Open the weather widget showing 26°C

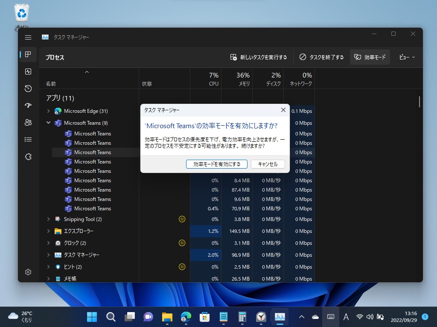coord(20,317)
